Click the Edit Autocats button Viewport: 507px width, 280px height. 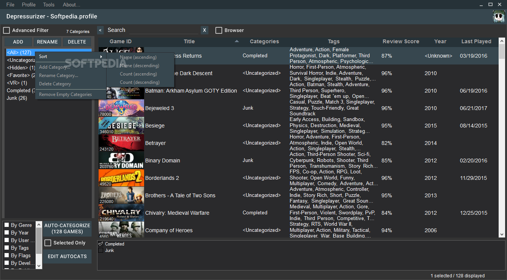pyautogui.click(x=67, y=256)
